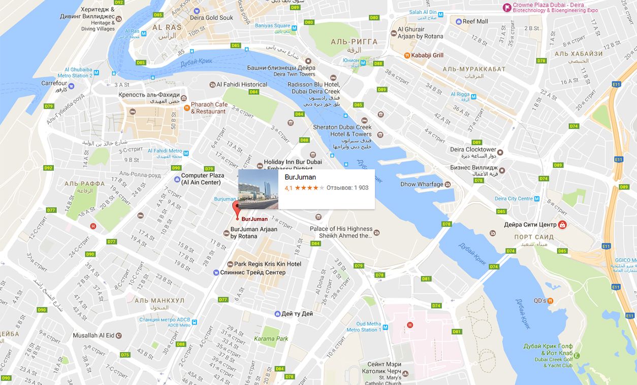Select the Dubai Creek Golf & Yacht Club icon
The width and height of the screenshot is (637, 385).
[x=577, y=356]
